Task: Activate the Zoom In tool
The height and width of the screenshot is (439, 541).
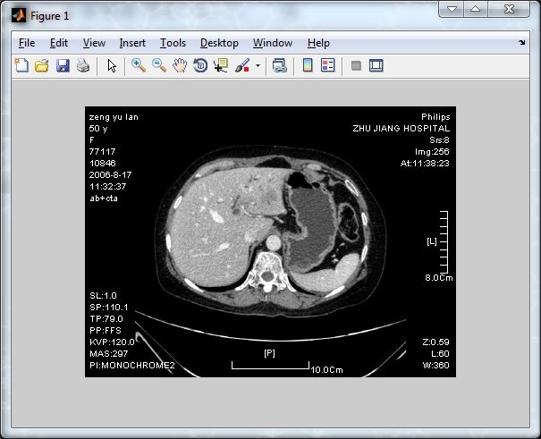Action: [x=139, y=65]
